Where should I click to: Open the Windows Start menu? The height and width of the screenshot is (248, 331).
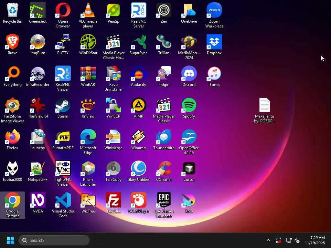point(10,240)
